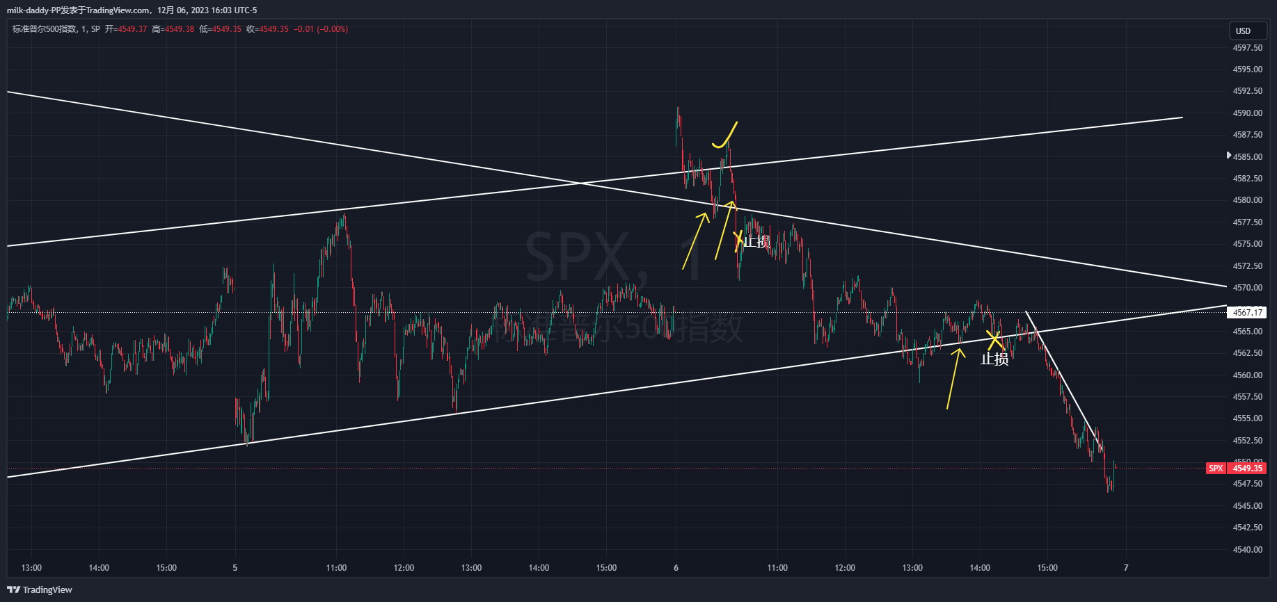Click date label 7 on time axis
The height and width of the screenshot is (602, 1277).
1125,568
